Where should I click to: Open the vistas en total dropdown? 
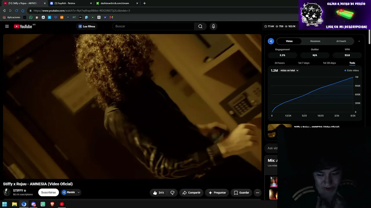289,70
